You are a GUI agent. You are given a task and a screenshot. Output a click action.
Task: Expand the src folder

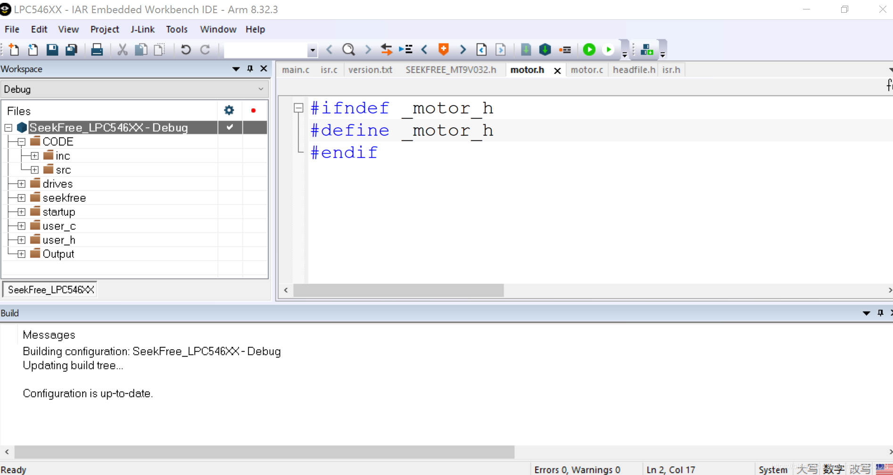(x=34, y=170)
